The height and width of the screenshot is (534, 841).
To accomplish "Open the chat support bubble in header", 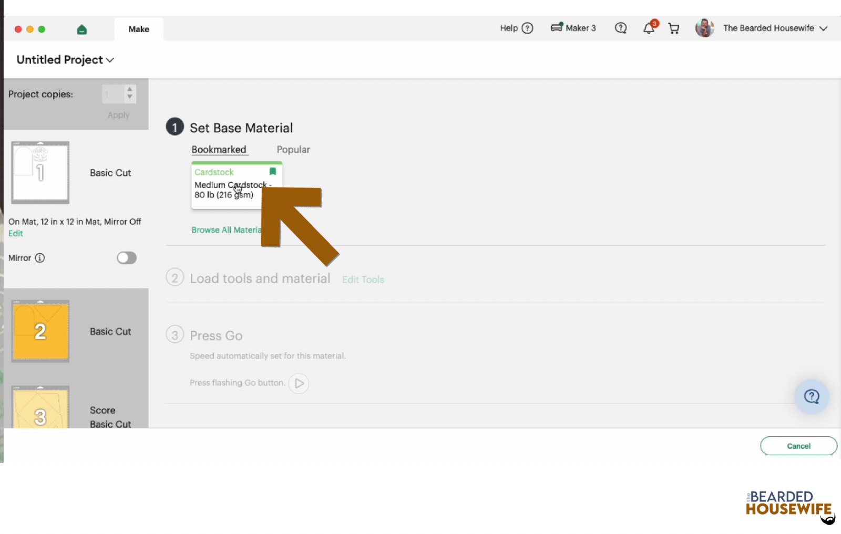I will pos(621,28).
